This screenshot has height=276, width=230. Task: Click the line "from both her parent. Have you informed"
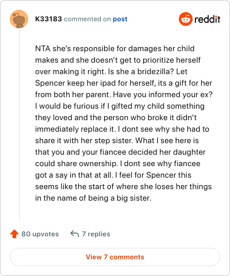(124, 94)
